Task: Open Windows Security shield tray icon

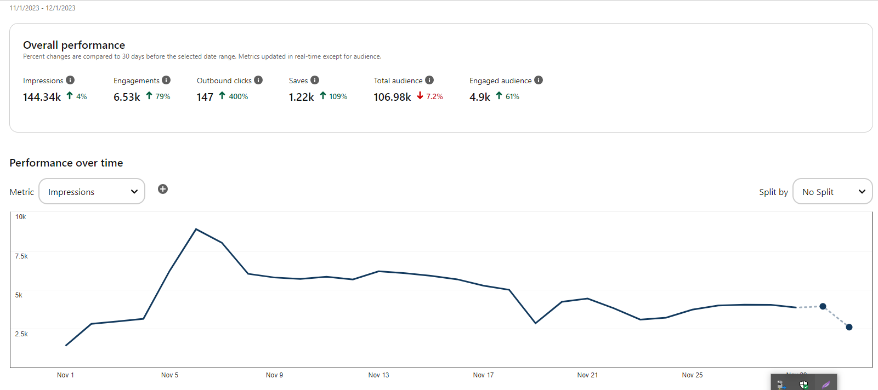Action: pos(803,385)
